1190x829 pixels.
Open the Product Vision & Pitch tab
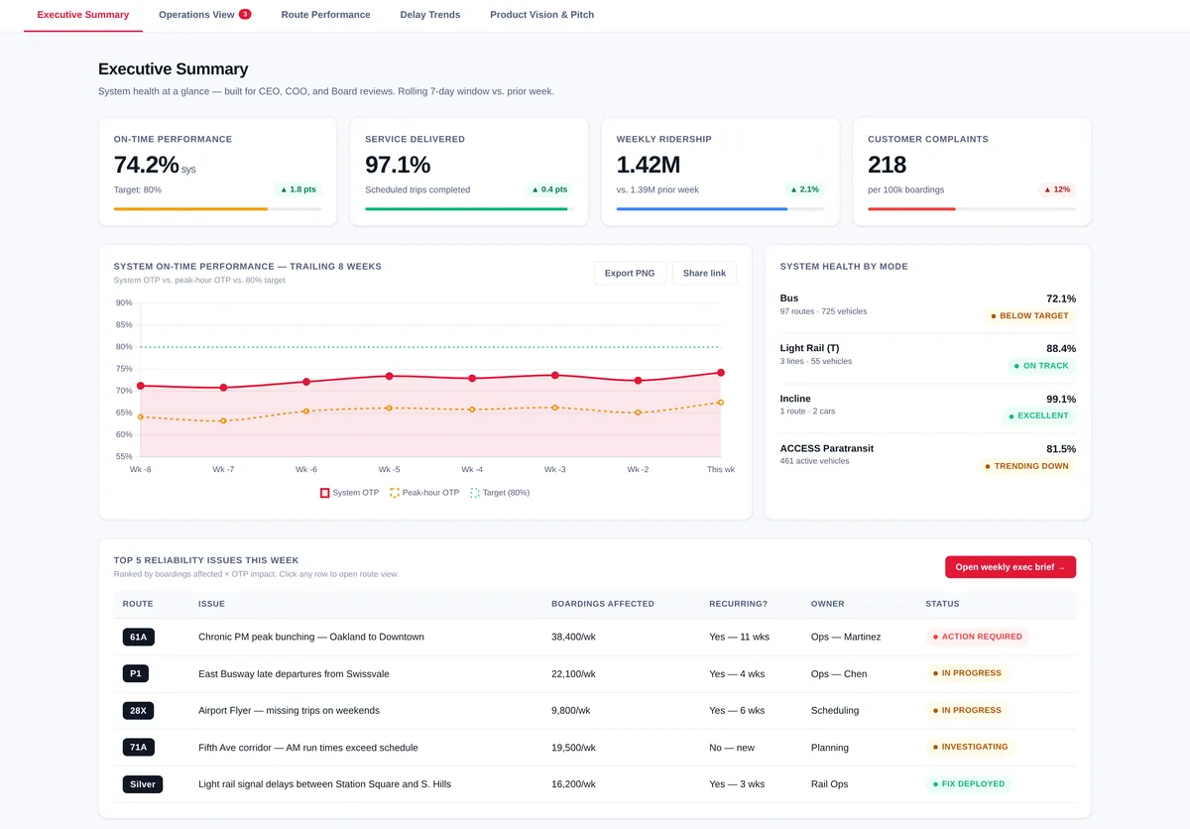pyautogui.click(x=542, y=15)
